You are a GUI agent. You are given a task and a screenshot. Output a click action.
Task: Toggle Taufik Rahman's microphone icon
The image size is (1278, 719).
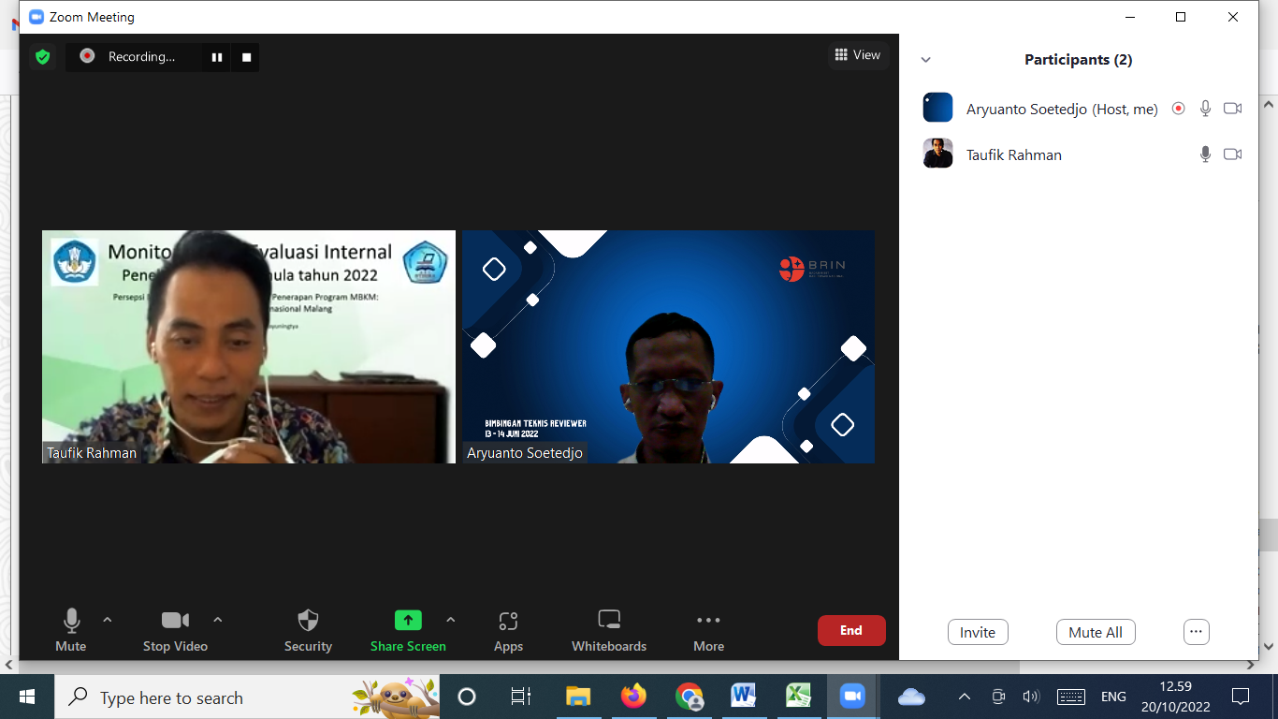click(x=1205, y=154)
